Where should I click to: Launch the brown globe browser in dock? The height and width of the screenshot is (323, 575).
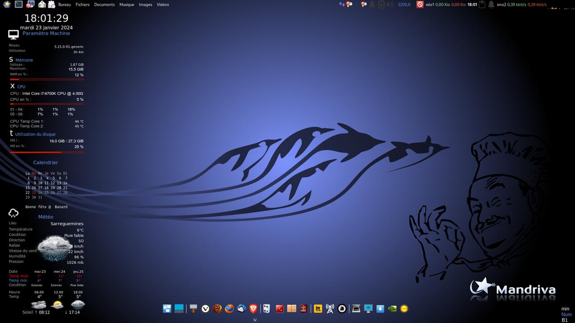[217, 309]
